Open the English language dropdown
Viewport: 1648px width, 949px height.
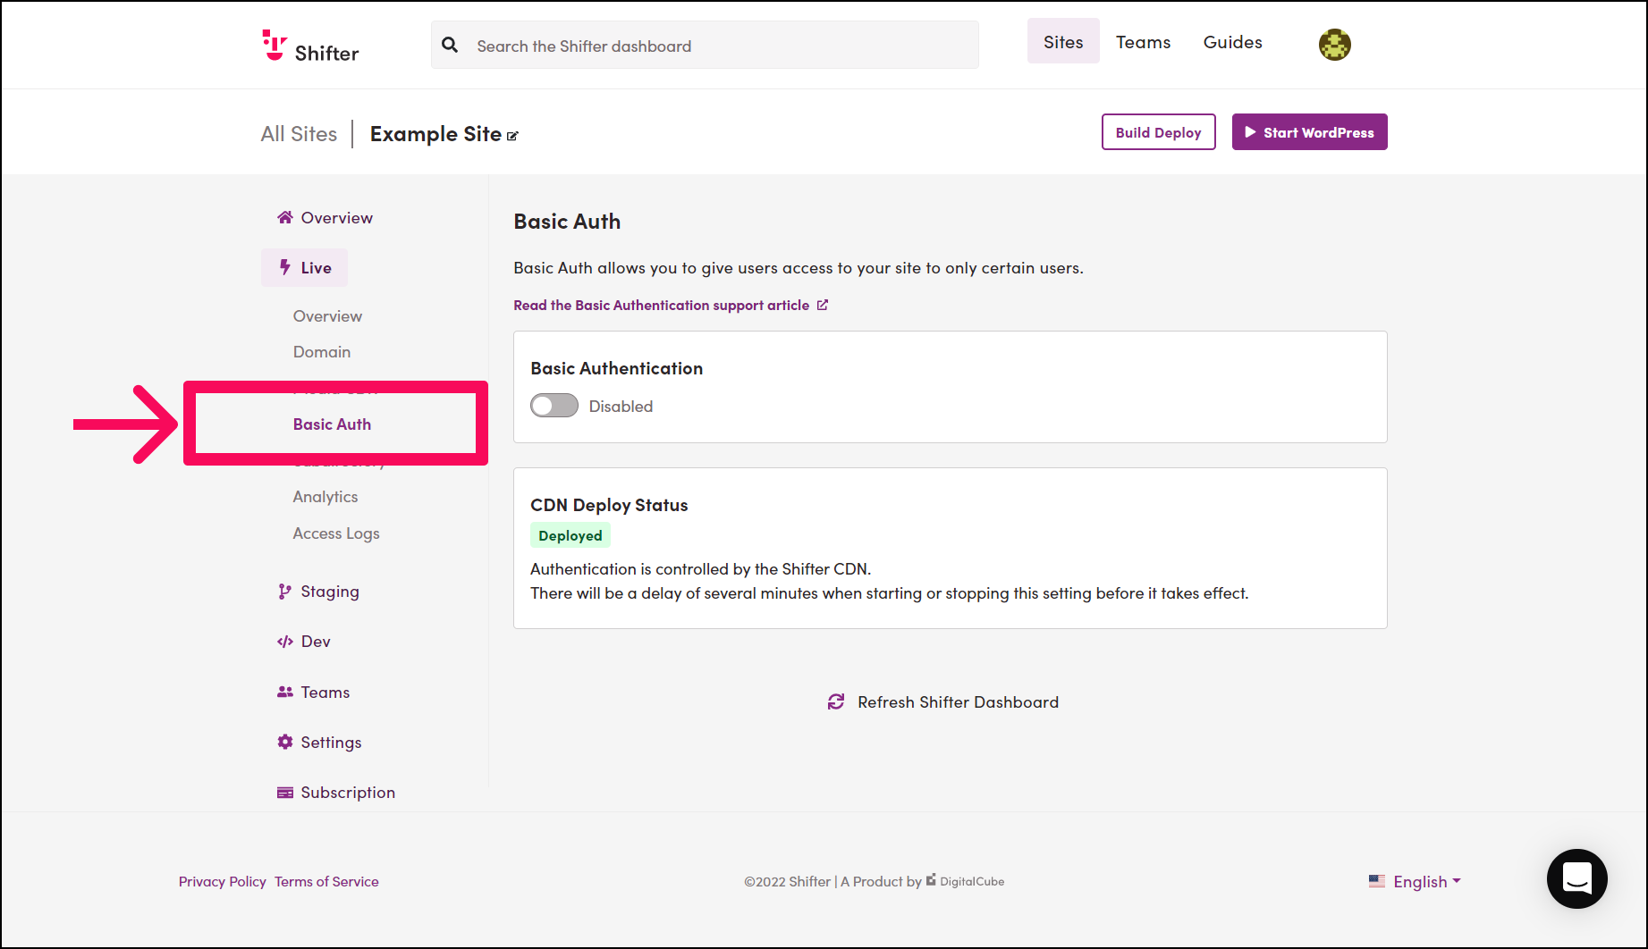(1415, 882)
